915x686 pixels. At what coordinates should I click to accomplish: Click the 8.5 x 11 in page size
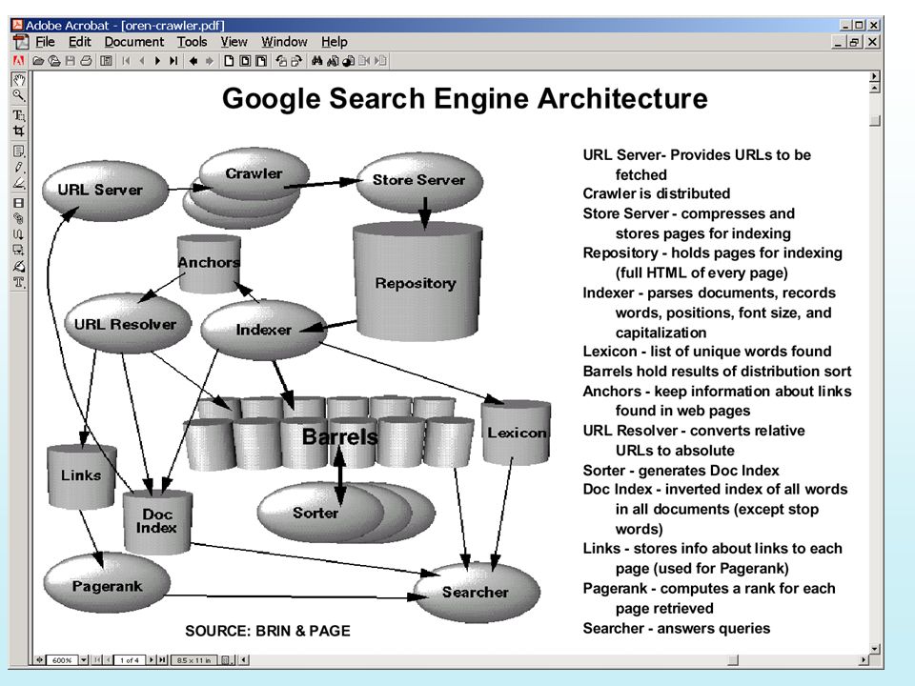coord(193,659)
